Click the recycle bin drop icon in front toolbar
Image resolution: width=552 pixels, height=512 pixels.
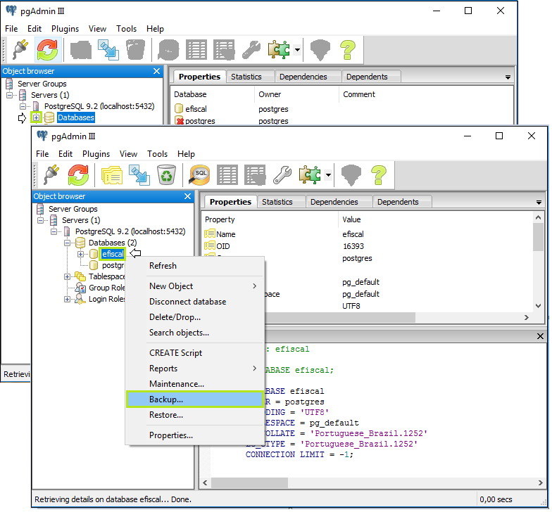(166, 174)
